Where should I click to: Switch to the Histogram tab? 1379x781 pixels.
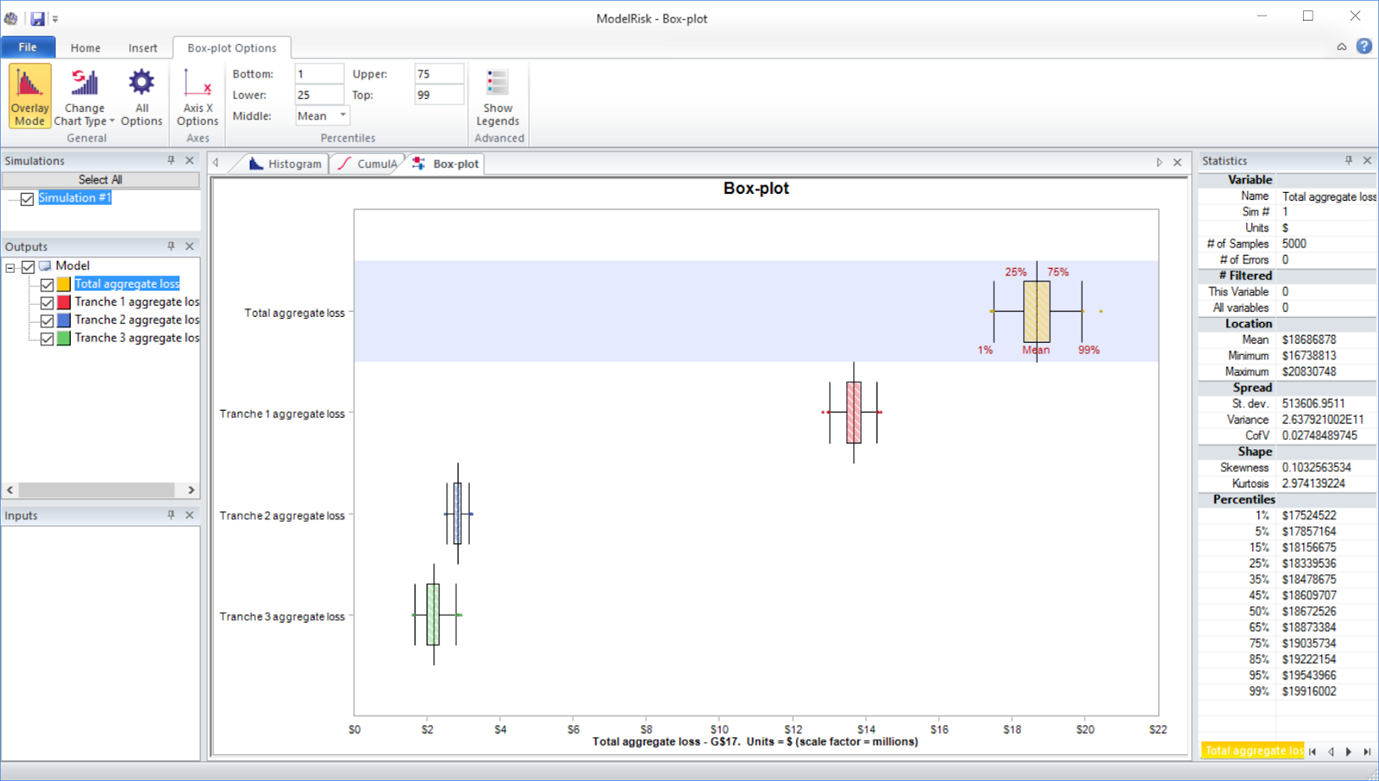point(286,164)
